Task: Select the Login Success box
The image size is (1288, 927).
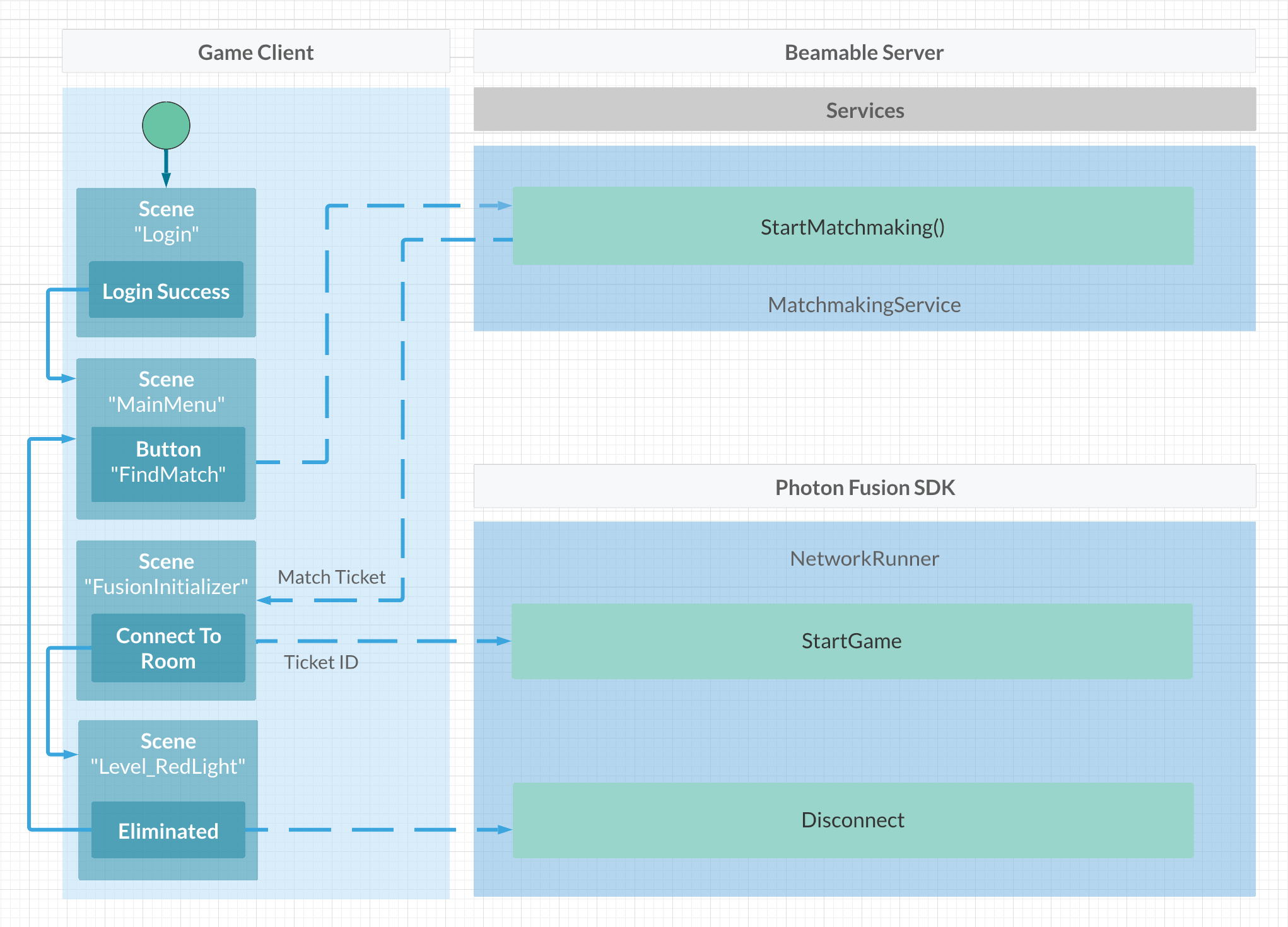Action: click(166, 290)
